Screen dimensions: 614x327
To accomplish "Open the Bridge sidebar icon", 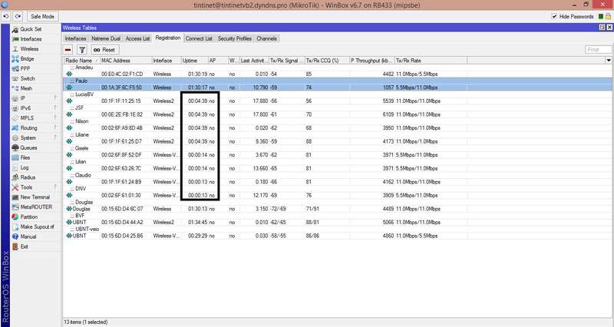I will click(15, 59).
